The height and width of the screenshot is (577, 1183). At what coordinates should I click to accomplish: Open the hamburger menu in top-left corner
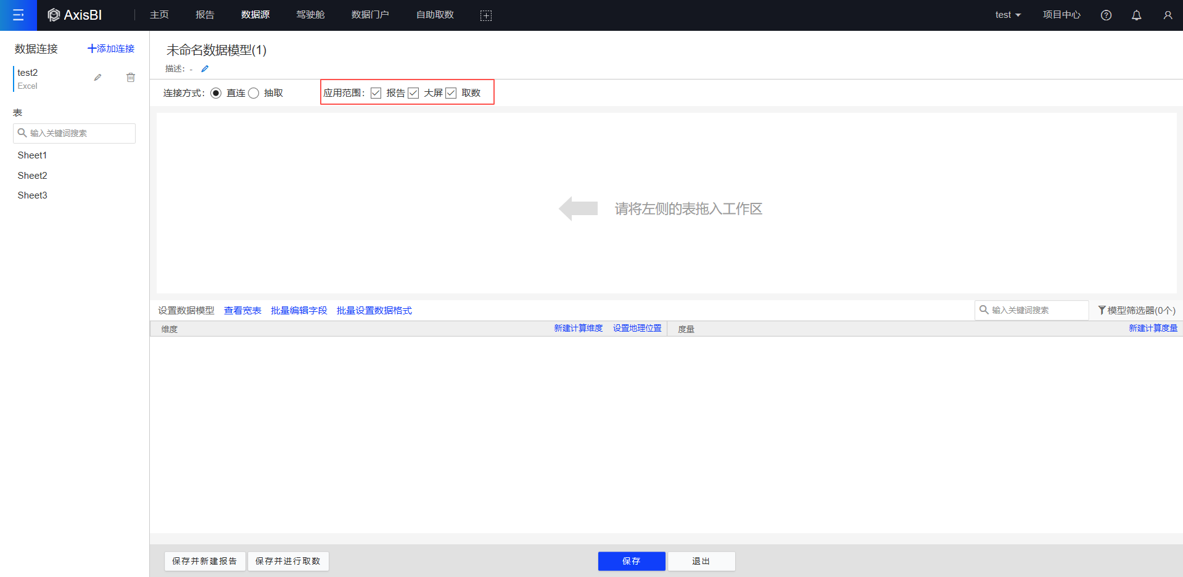pos(19,15)
